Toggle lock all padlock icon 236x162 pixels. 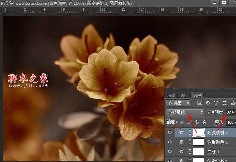coord(204,122)
